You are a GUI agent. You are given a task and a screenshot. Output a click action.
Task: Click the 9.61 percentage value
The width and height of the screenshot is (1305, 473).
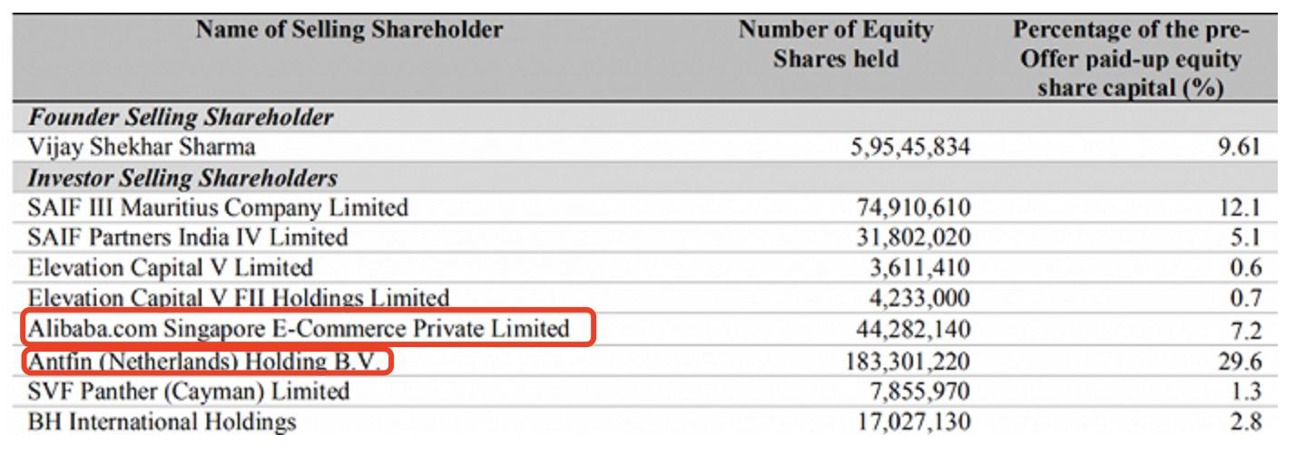(1240, 147)
